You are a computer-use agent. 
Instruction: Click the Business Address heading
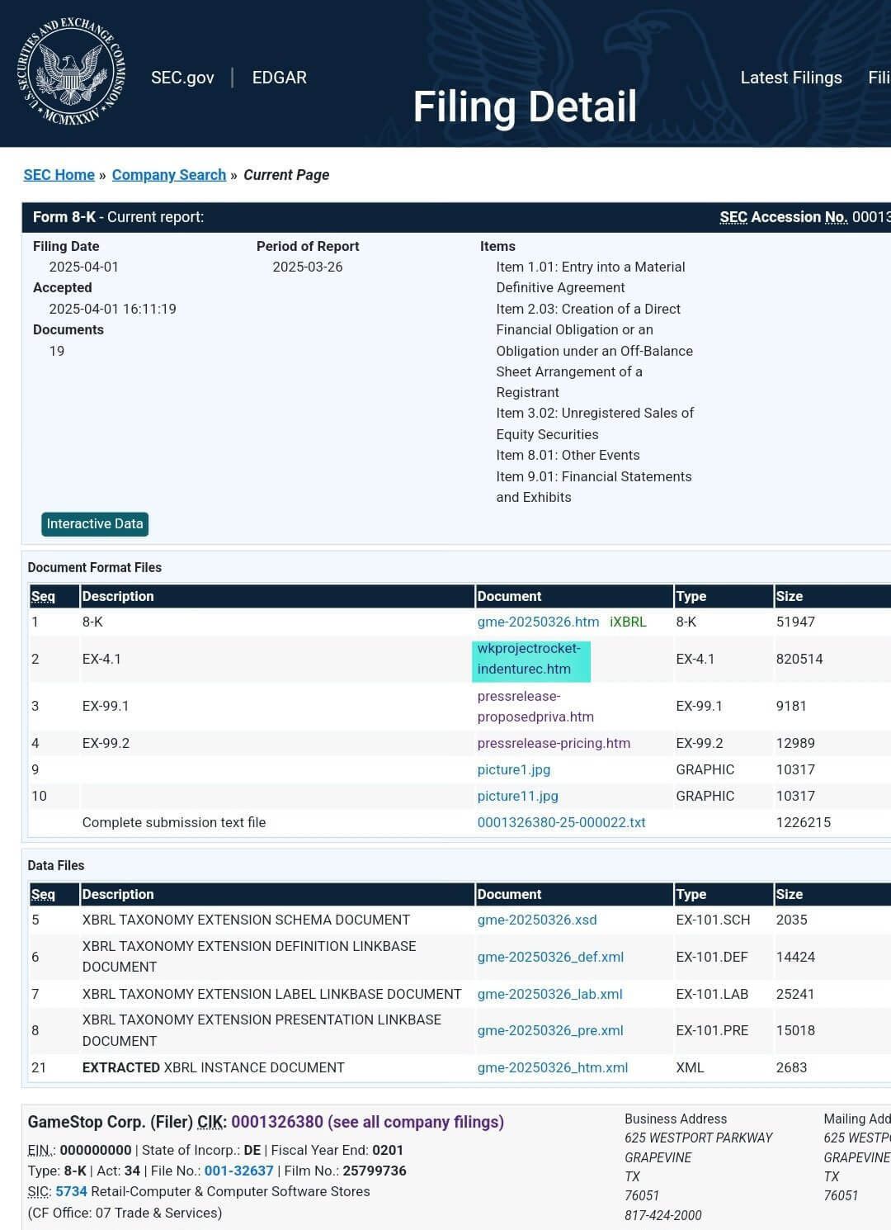(676, 1119)
